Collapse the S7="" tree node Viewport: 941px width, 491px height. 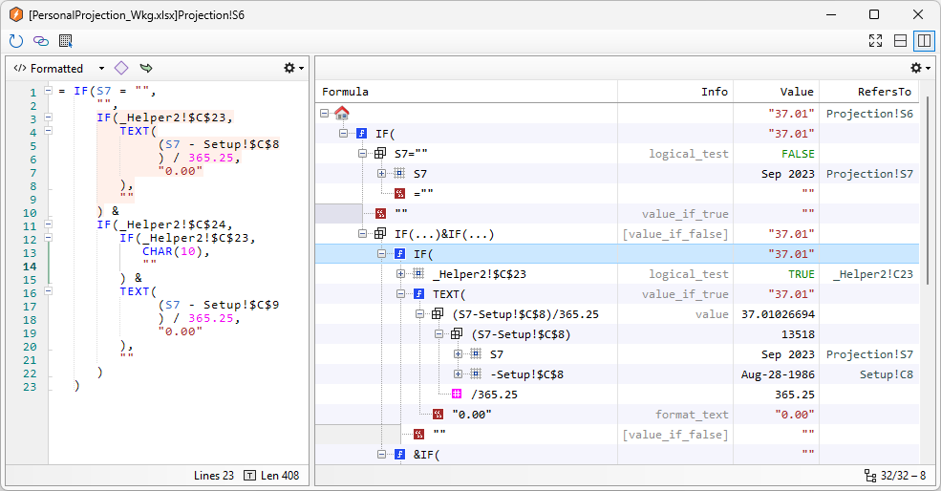363,154
